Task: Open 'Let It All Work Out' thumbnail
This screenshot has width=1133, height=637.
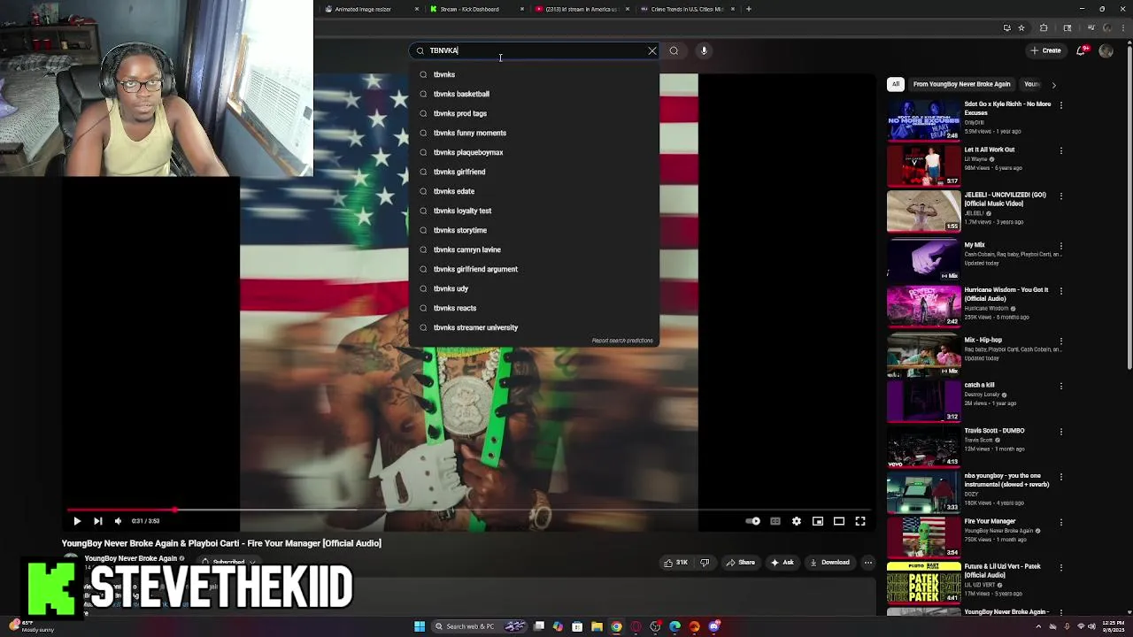Action: click(923, 165)
